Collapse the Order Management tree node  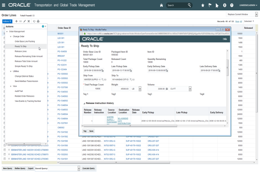click(x=7, y=32)
